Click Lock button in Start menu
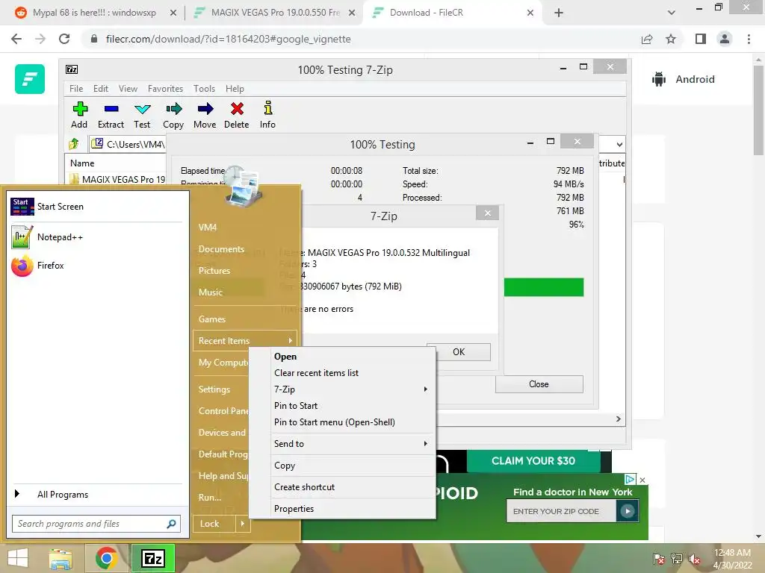765x573 pixels. 214,524
